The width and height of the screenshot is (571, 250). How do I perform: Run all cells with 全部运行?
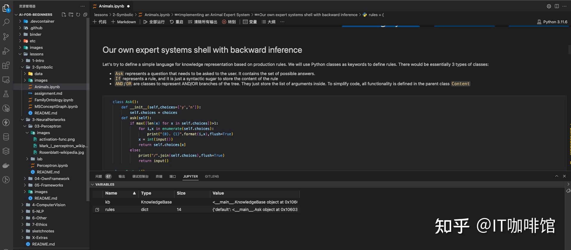click(x=154, y=22)
